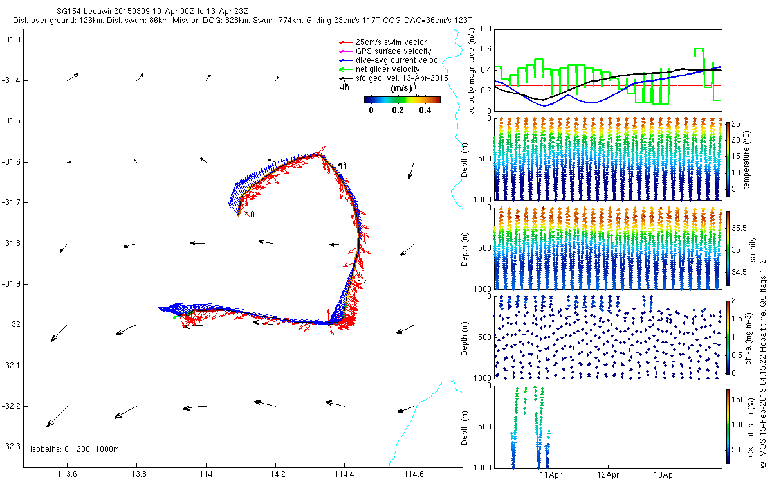Click the temperature colorbar
The height and width of the screenshot is (482, 772).
coord(728,157)
